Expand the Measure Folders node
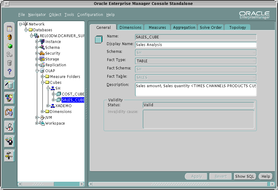Image resolution: width=278 pixels, height=190 pixels. 42,77
